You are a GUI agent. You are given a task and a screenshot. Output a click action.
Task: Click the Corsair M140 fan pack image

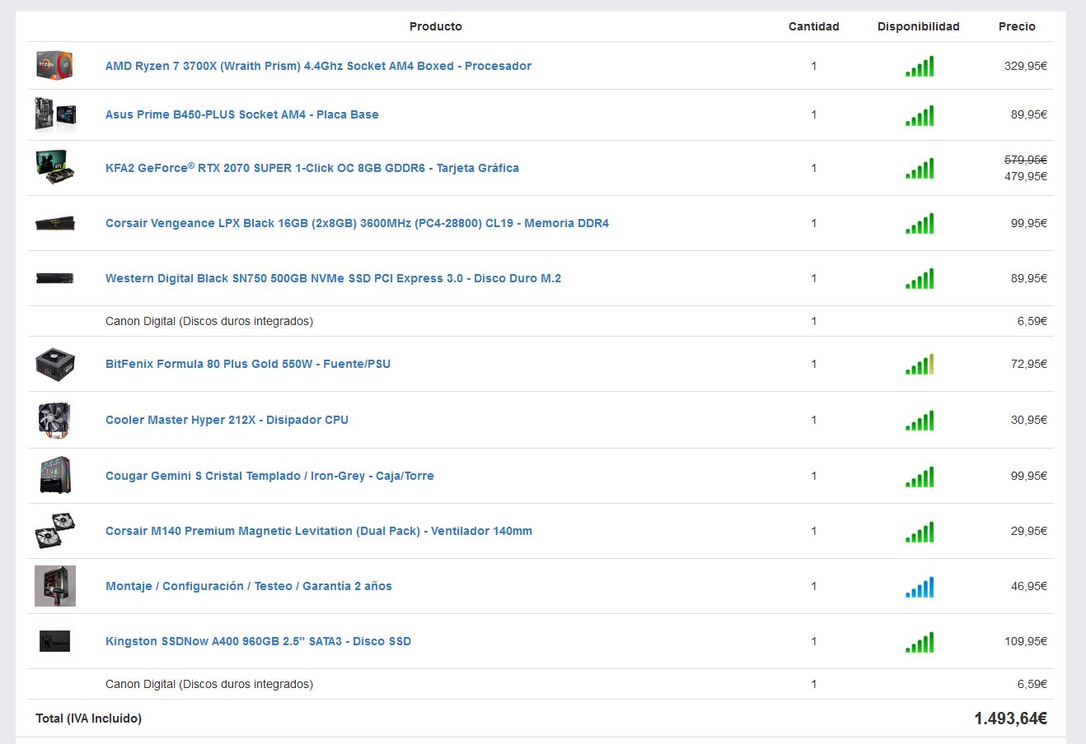click(55, 531)
